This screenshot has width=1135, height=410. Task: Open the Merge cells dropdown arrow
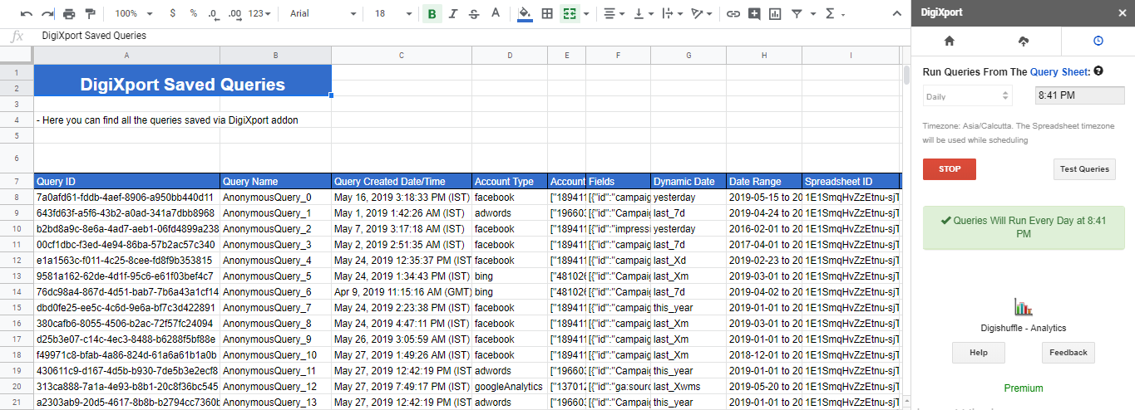pos(586,14)
